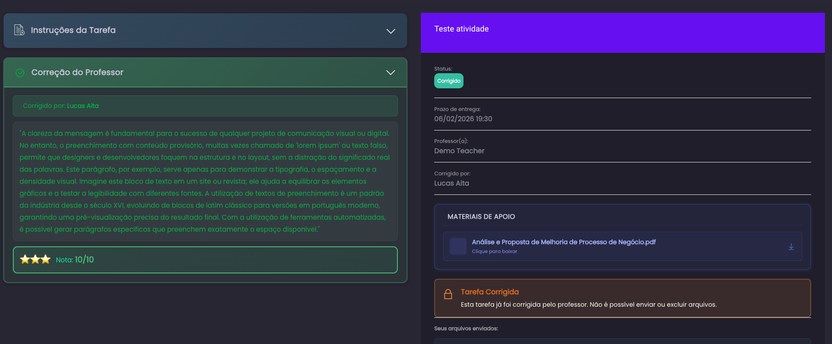Click the green check icon beside Correção do Professor

(x=20, y=73)
